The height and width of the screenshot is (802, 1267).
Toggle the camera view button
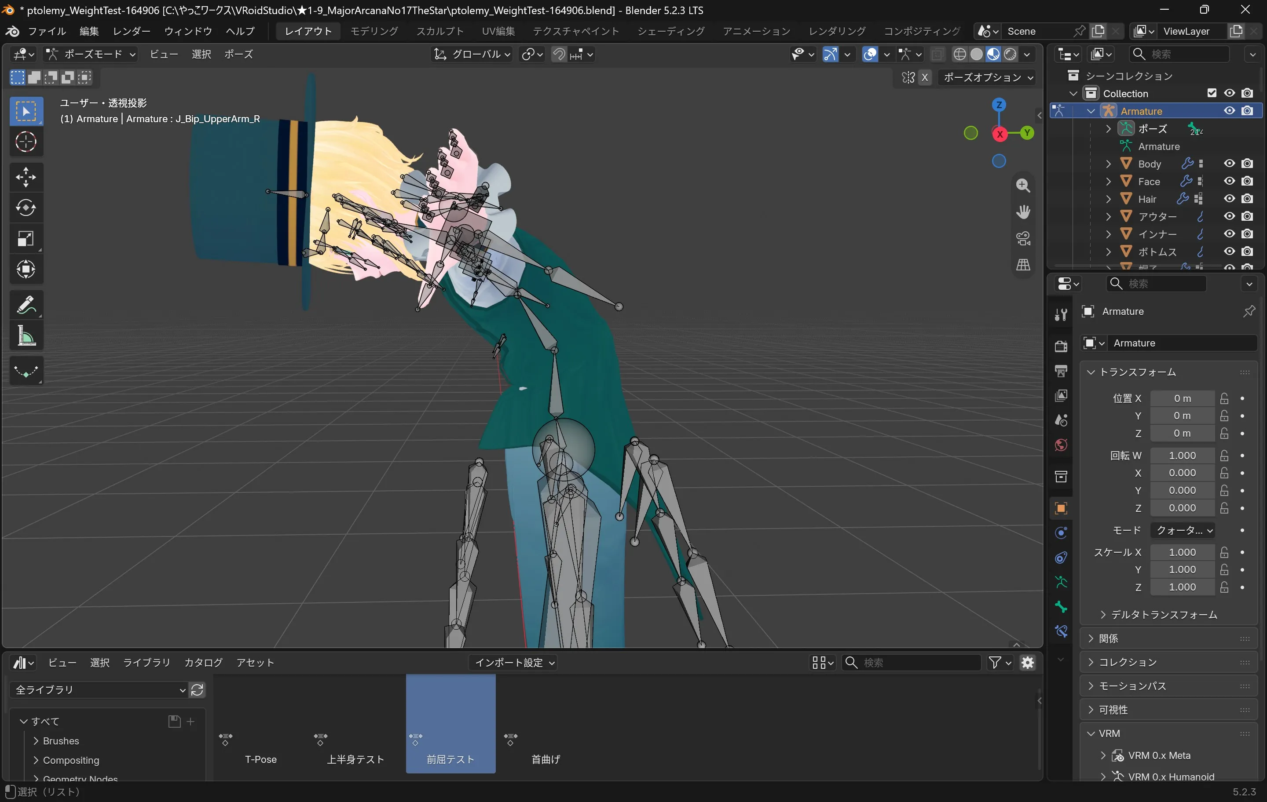pyautogui.click(x=1023, y=238)
